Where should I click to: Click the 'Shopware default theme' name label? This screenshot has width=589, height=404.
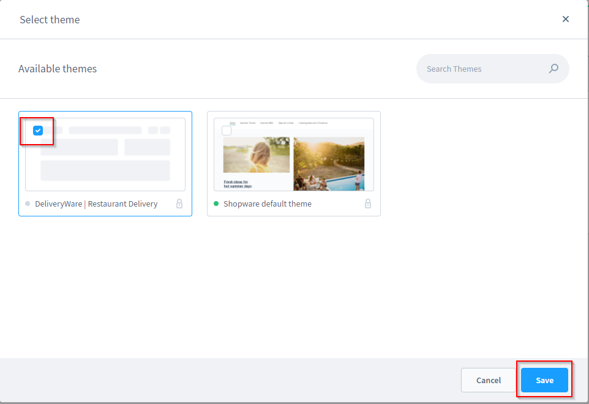[x=268, y=204]
